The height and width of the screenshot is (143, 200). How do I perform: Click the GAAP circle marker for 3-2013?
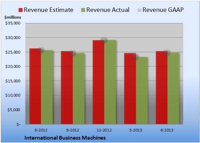136,57
